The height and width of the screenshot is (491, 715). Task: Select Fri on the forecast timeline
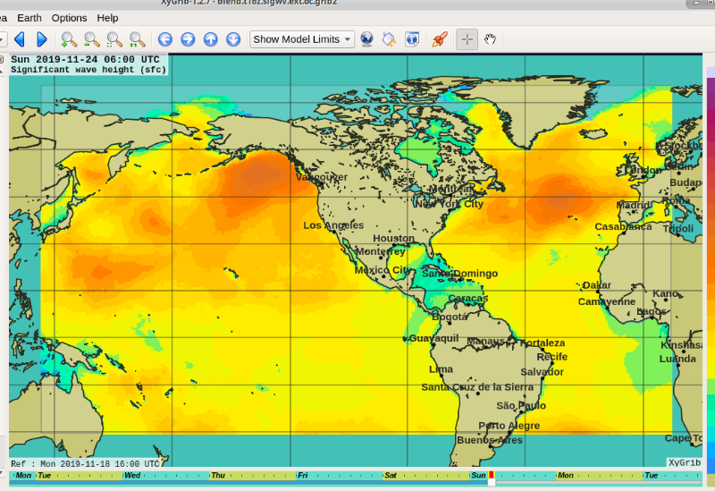(x=303, y=476)
